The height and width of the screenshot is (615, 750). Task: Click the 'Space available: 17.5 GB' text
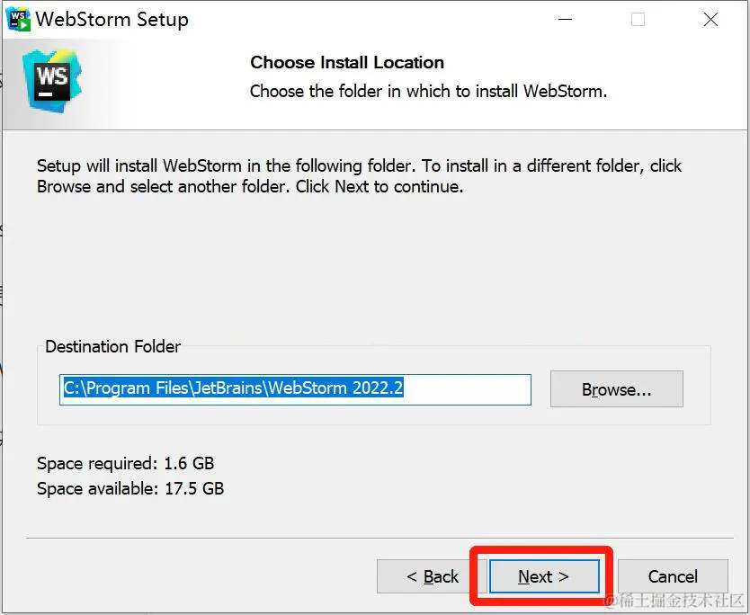tap(130, 488)
